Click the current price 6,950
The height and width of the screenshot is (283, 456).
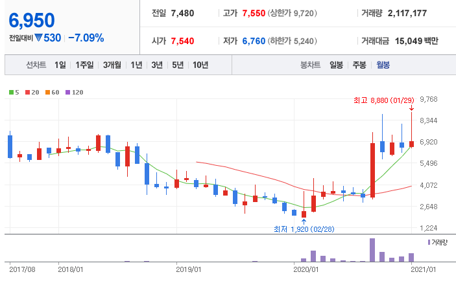click(32, 20)
